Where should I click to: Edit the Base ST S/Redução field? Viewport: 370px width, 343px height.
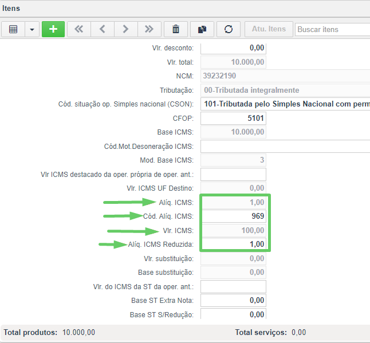click(233, 314)
